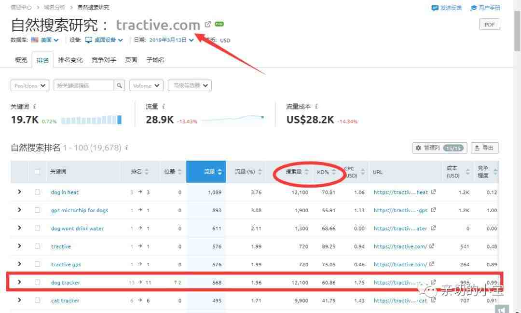The height and width of the screenshot is (313, 521).
Task: Expand the gps microchip for dogs row
Action: pos(19,210)
